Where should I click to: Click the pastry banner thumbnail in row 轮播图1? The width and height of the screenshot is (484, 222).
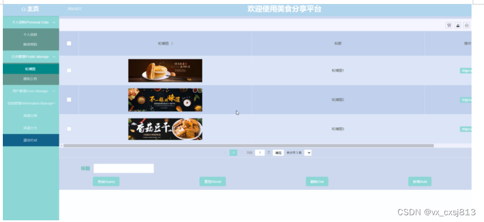pyautogui.click(x=165, y=71)
